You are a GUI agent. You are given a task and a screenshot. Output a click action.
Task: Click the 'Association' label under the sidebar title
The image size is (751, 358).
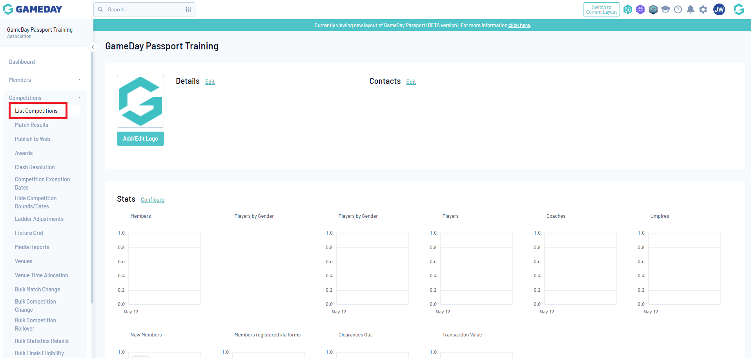19,36
